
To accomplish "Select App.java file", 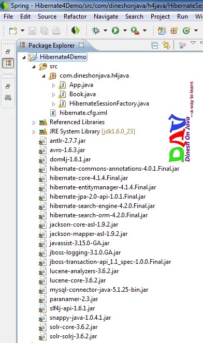I will 76,85.
